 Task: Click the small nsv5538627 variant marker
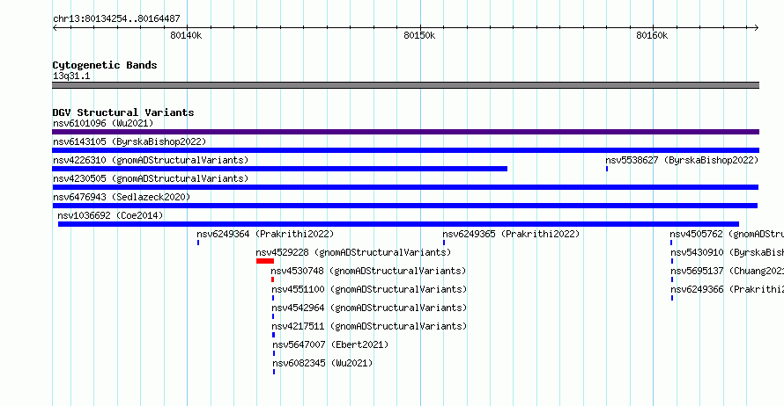coord(607,169)
